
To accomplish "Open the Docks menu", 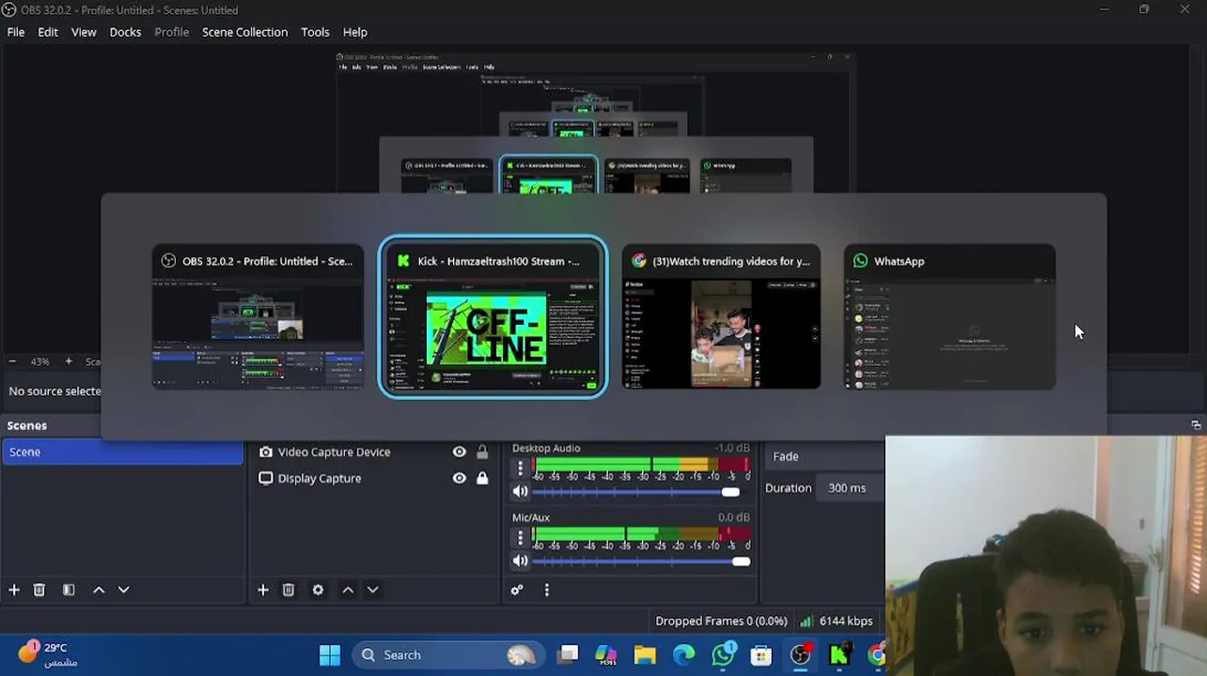I will tap(125, 32).
